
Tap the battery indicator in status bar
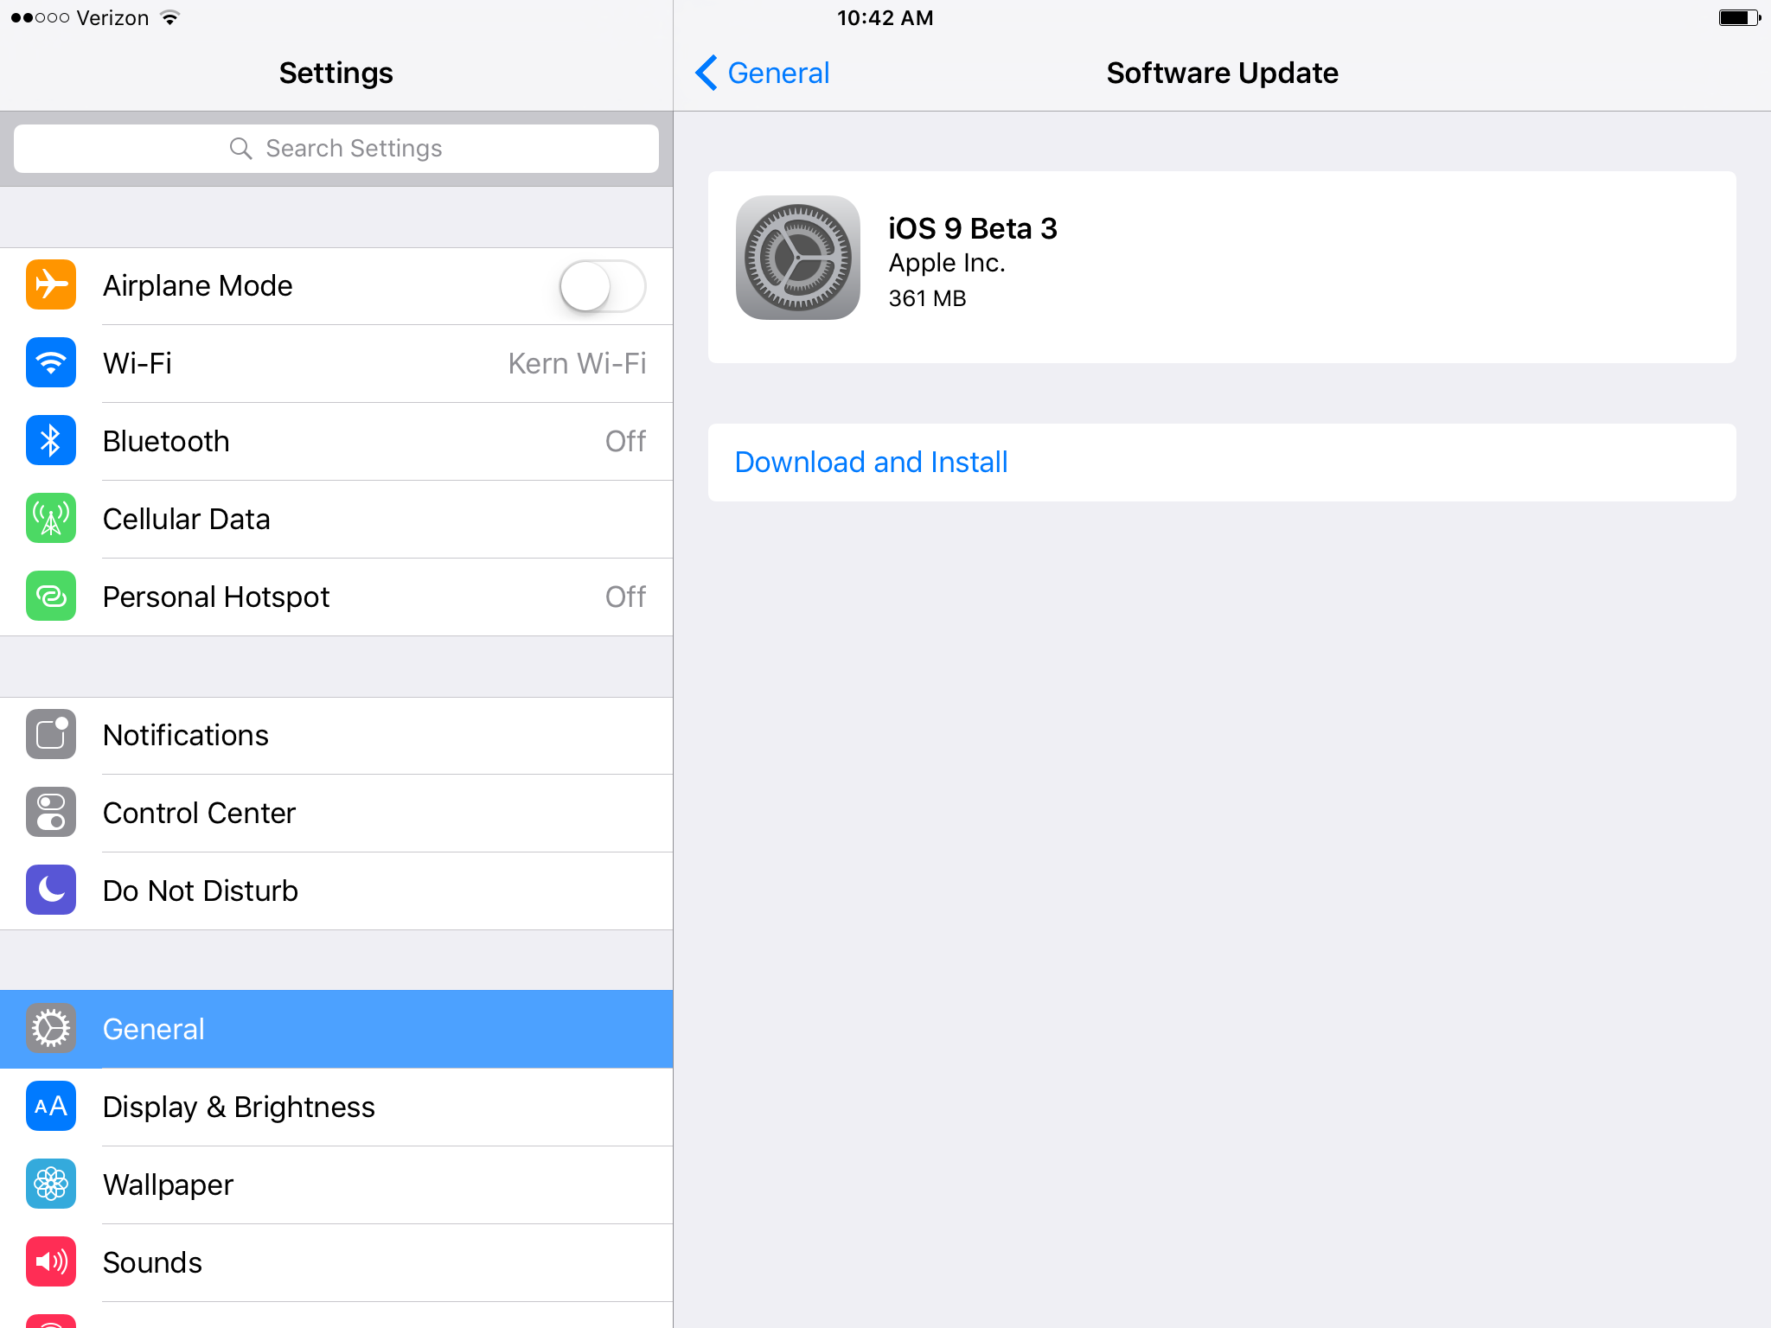pyautogui.click(x=1740, y=17)
